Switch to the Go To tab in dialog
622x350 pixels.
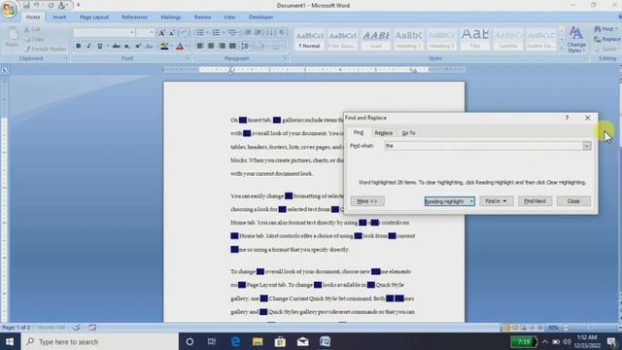408,133
